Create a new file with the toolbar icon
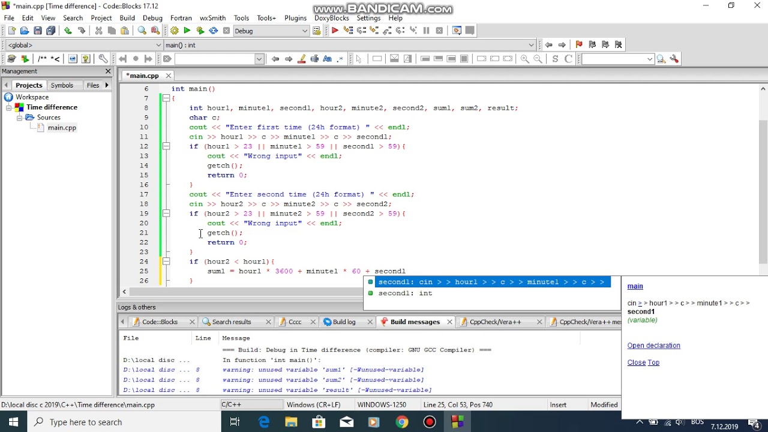Image resolution: width=768 pixels, height=432 pixels. click(x=11, y=31)
